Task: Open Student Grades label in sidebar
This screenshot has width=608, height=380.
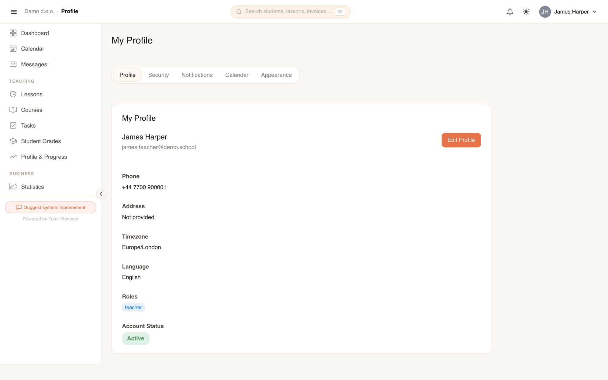Action: click(41, 141)
